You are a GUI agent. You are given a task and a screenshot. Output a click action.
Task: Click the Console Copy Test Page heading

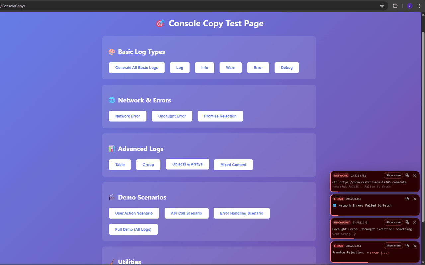click(x=216, y=23)
